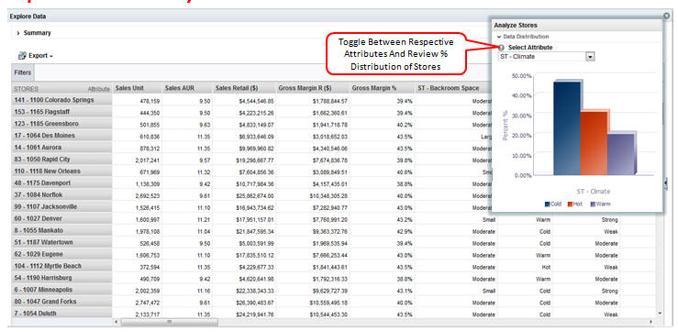Select row 6 - 1007 Minneapolis

(61, 290)
